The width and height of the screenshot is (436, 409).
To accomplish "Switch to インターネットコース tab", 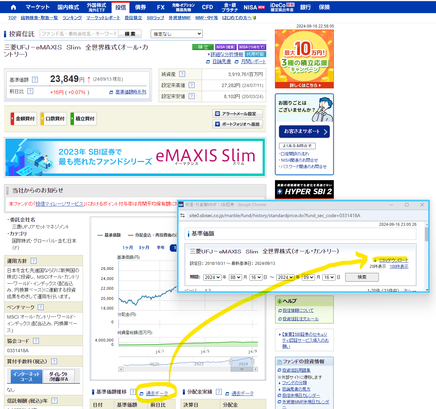I will (x=27, y=376).
